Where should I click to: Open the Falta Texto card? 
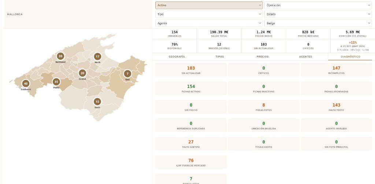pyautogui.click(x=336, y=107)
